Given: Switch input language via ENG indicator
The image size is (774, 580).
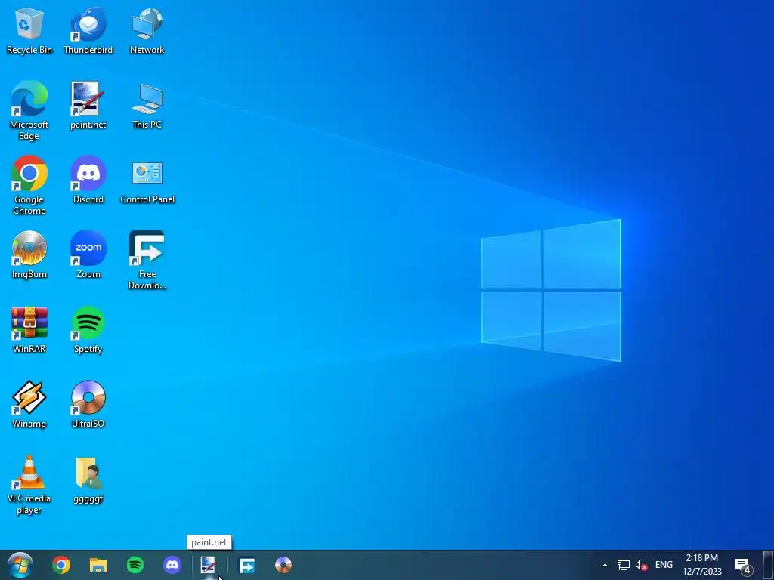Looking at the screenshot, I should 664,565.
